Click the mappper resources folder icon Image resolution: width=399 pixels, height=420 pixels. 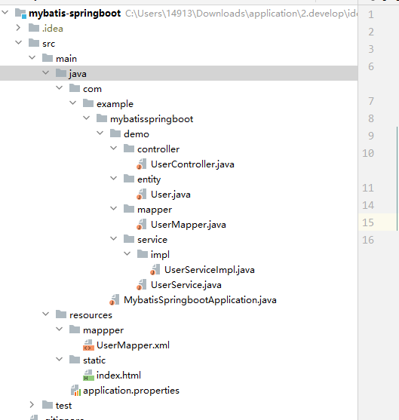[x=75, y=330]
